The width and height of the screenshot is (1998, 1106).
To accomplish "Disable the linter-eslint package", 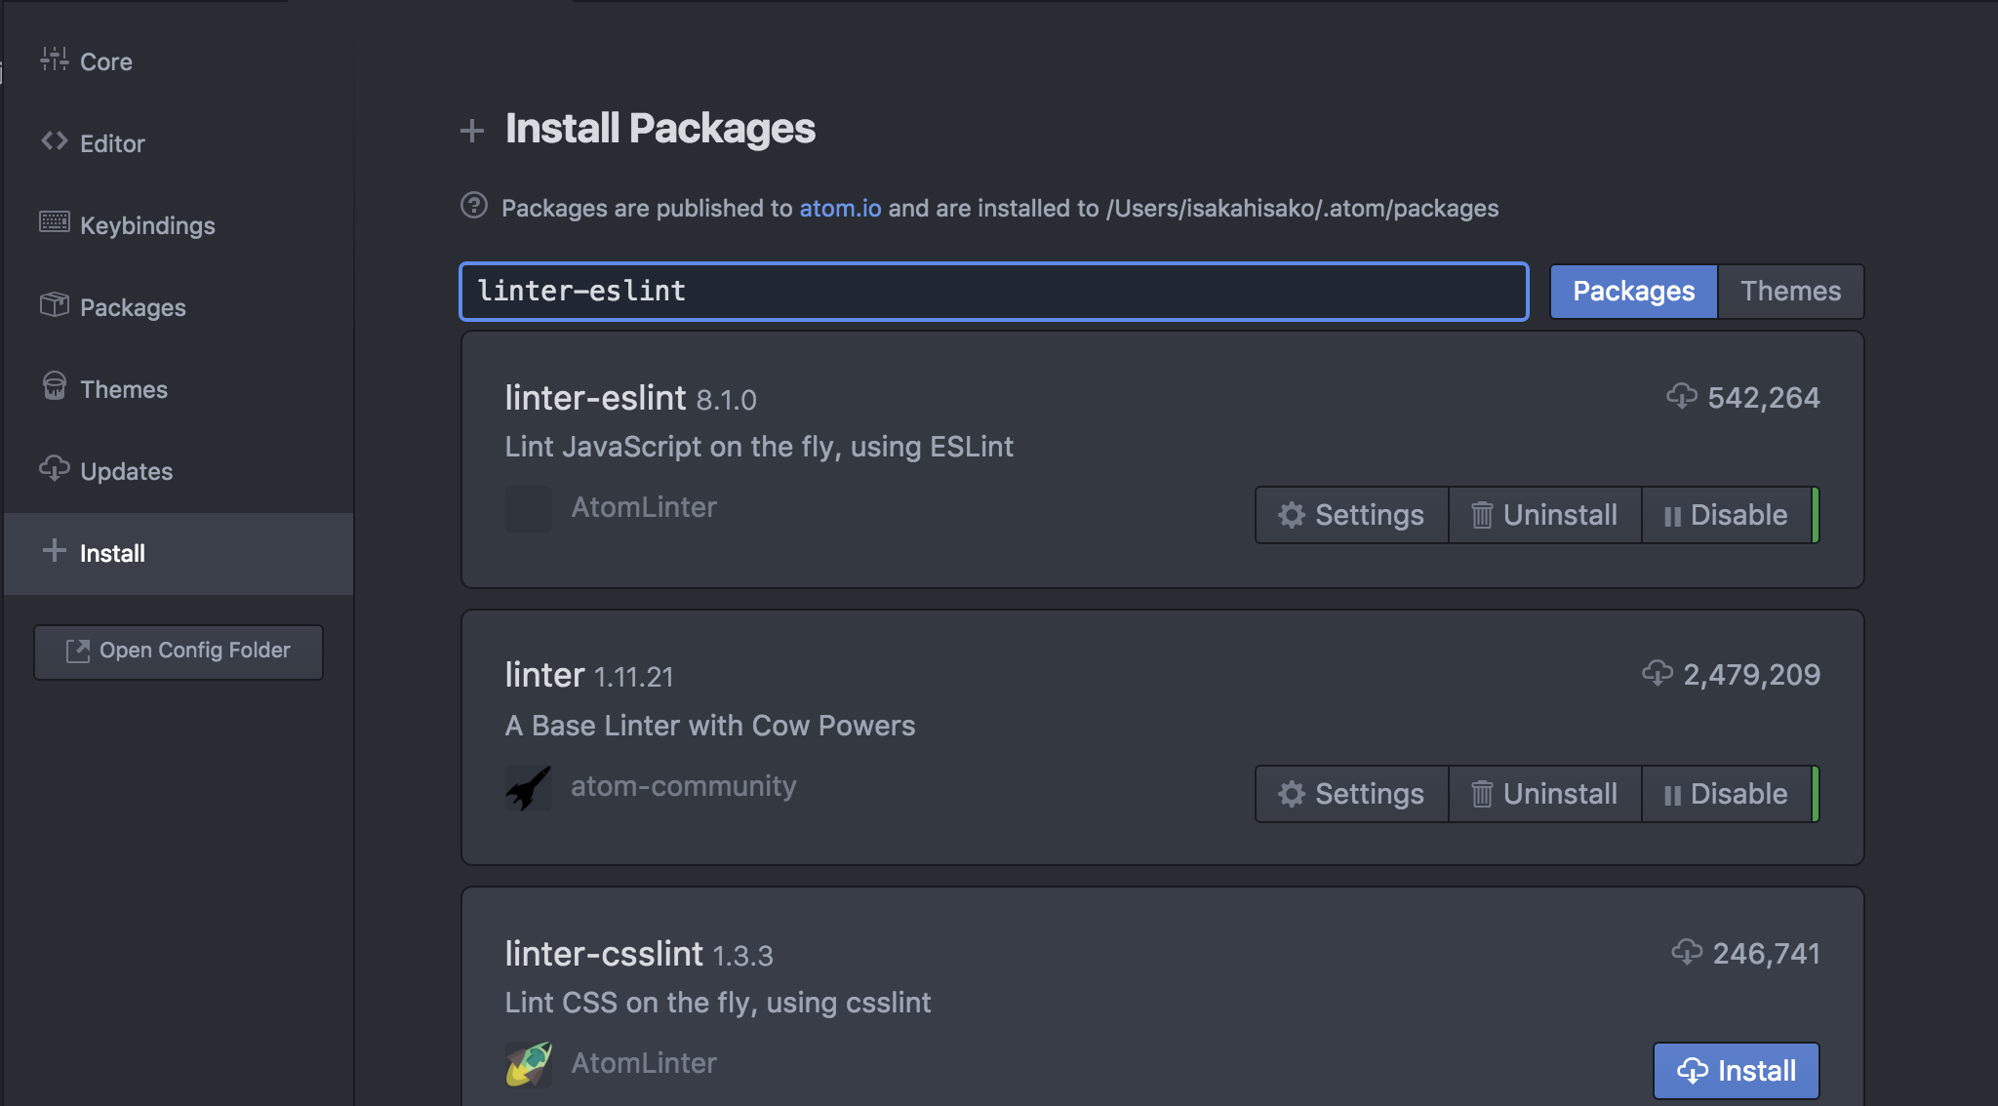I will (1726, 515).
